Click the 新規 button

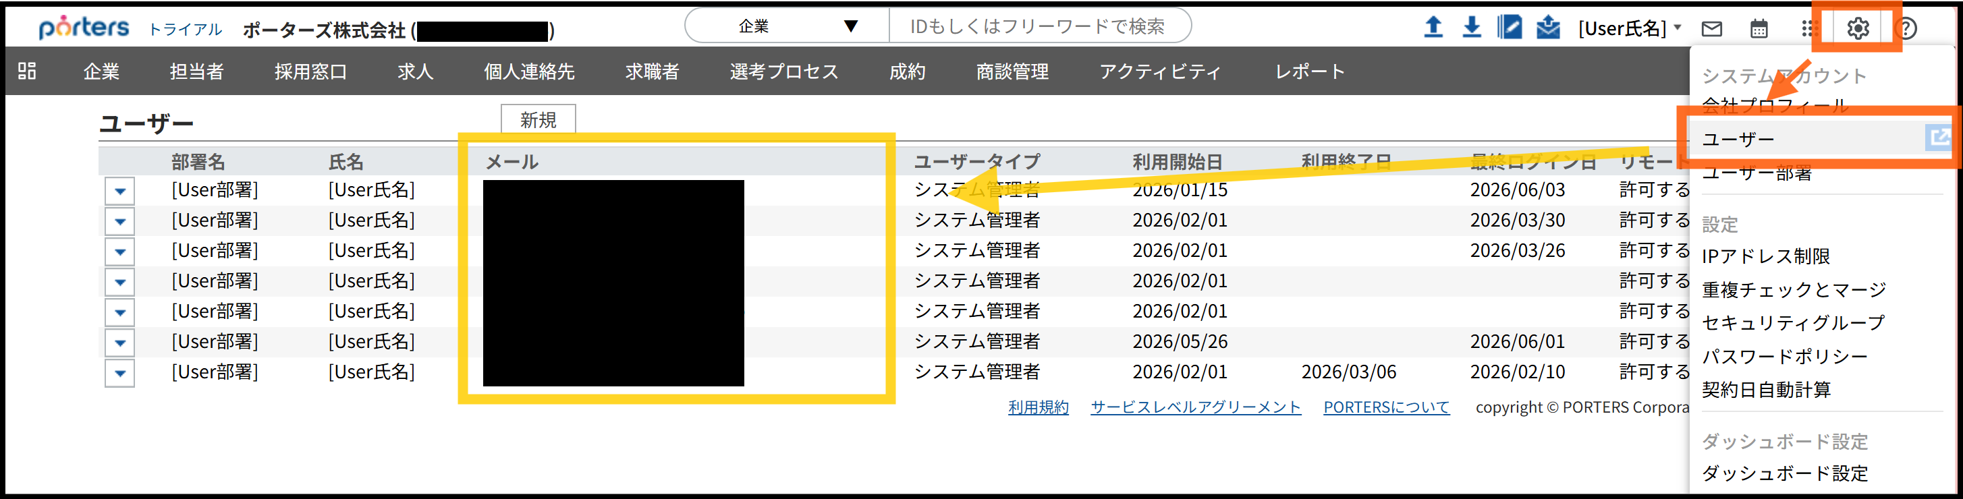[538, 119]
